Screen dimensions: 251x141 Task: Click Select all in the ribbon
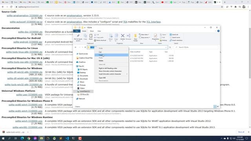[x=174, y=34]
